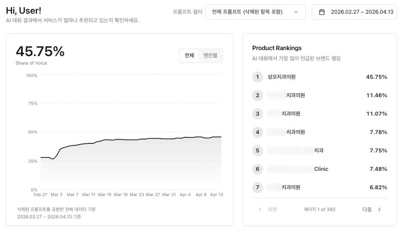Viewport: 402px width, 232px height.
Task: Select the Clinic entry ranked sixth
Action: pyautogui.click(x=321, y=169)
